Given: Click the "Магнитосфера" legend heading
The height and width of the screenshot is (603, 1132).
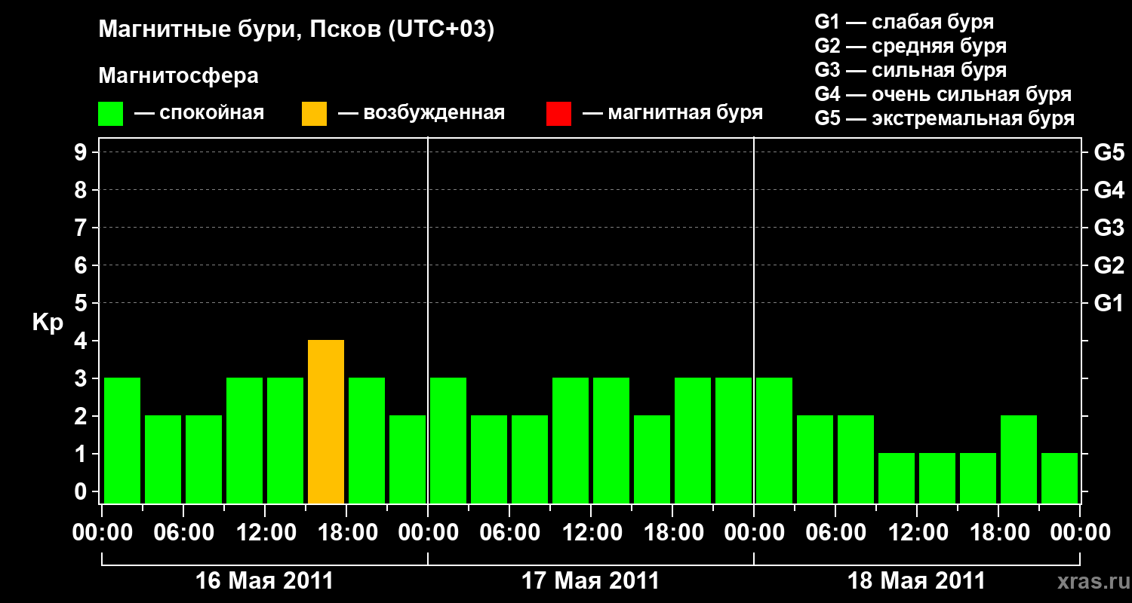Looking at the screenshot, I should coord(178,76).
